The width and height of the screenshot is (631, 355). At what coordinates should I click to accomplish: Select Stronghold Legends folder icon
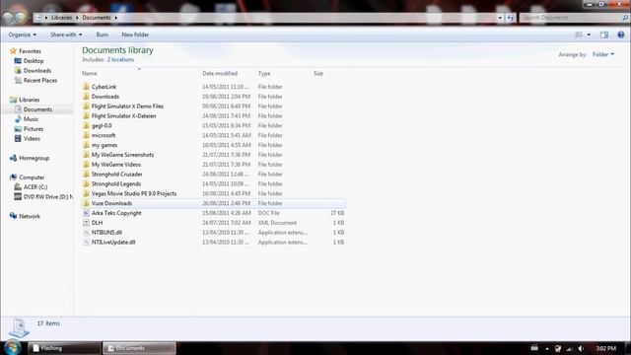coord(86,183)
